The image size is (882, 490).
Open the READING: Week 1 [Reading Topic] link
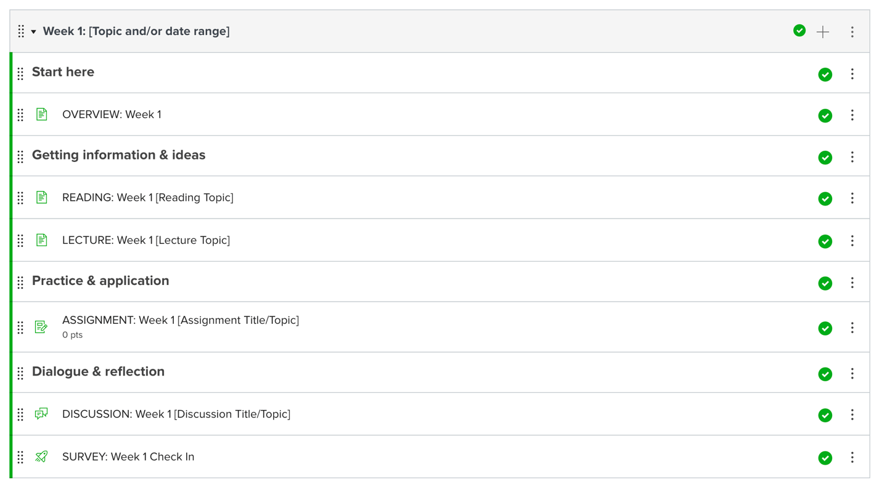click(x=148, y=198)
